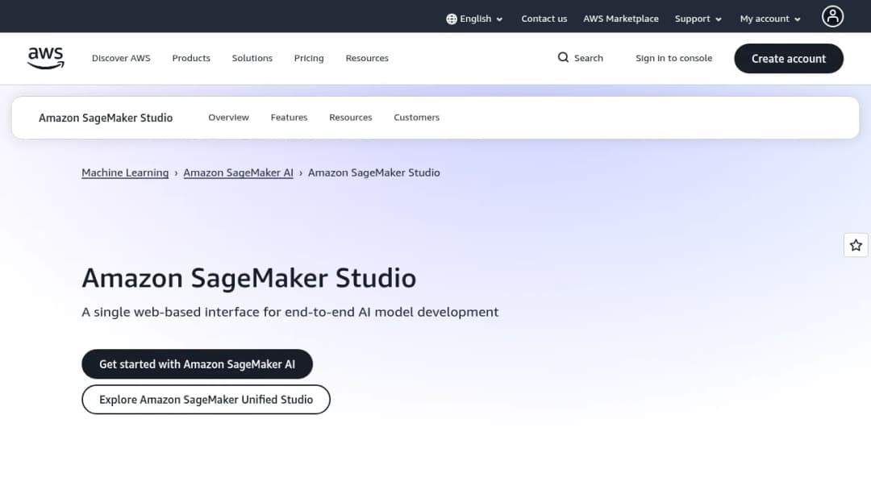Click the Amazon SageMaker Studio page heading
Screen dimensions: 871x490
(x=249, y=278)
